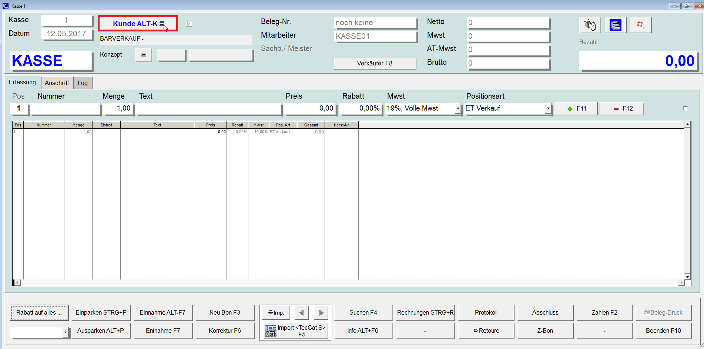Click the Datum field
The height and width of the screenshot is (349, 704).
point(66,34)
